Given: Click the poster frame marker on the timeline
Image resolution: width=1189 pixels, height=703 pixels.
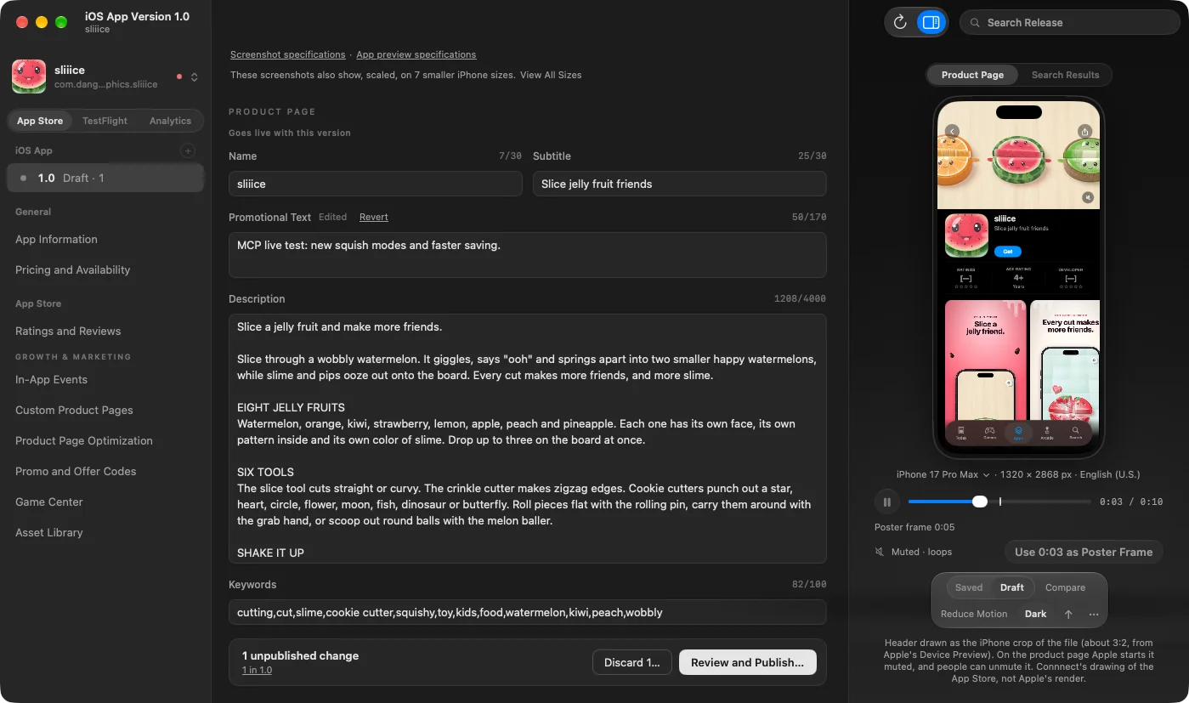Looking at the screenshot, I should (x=1000, y=502).
